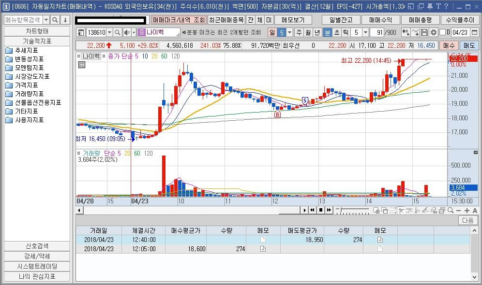Viewport: 482px width, 285px height.
Task: Click the stop playback button
Action: click(x=321, y=210)
